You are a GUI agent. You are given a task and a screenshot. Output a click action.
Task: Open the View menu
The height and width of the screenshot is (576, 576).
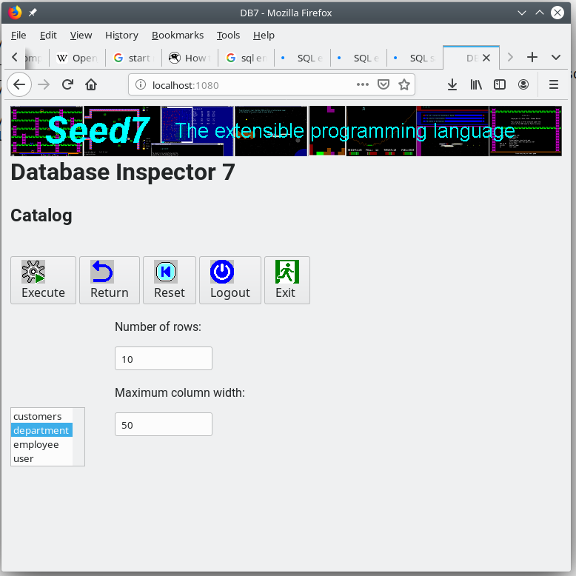tap(81, 36)
